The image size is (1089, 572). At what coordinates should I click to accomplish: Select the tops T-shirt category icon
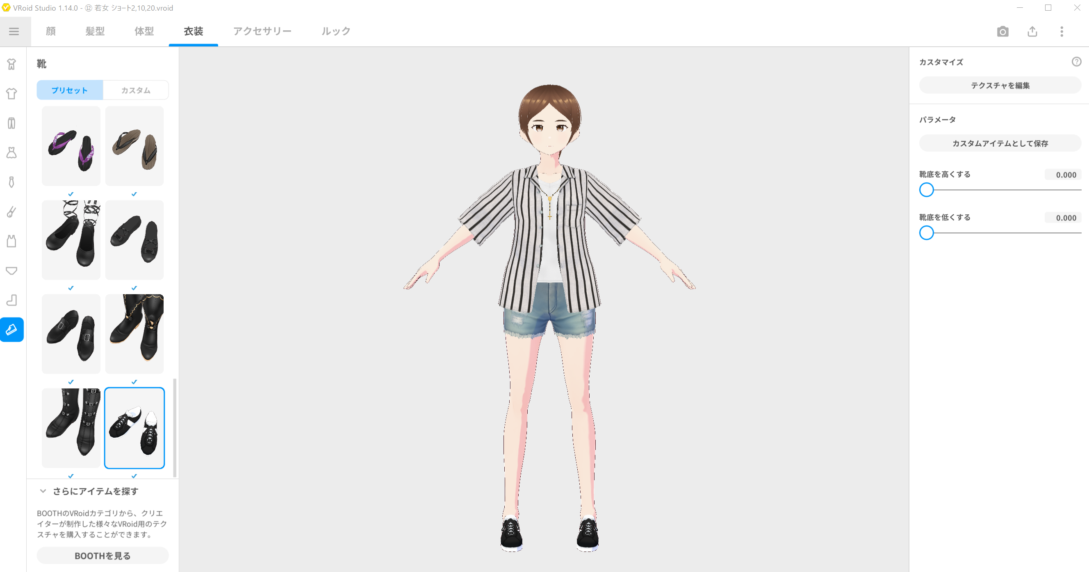pos(11,93)
